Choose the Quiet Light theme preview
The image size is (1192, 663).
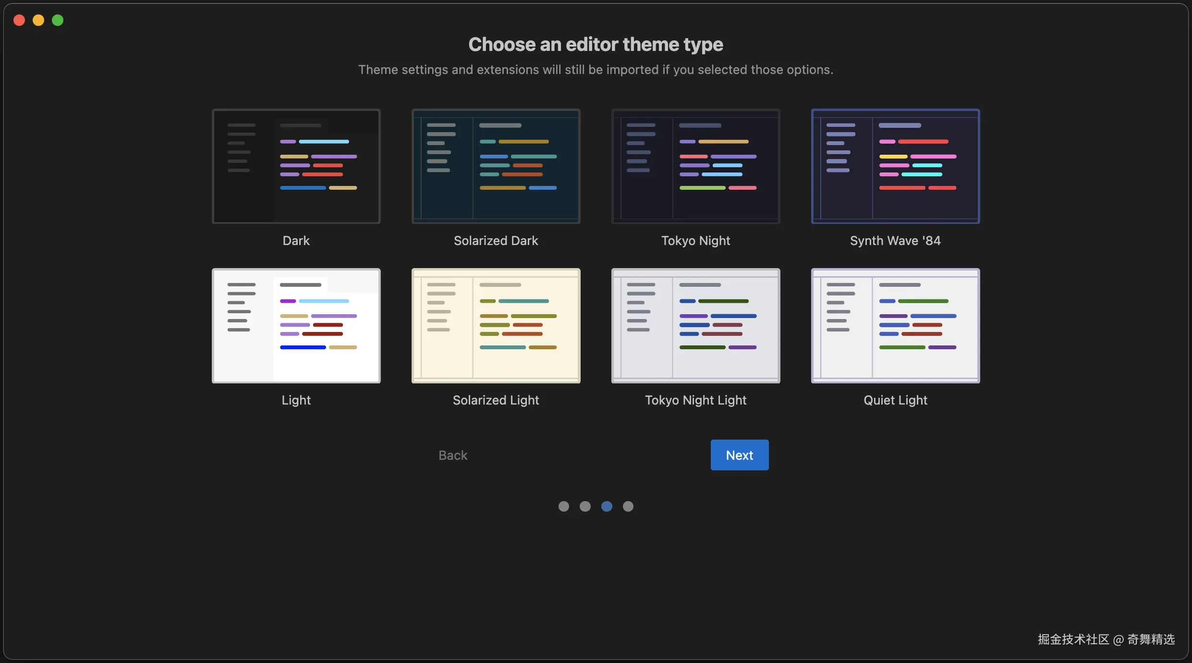895,326
